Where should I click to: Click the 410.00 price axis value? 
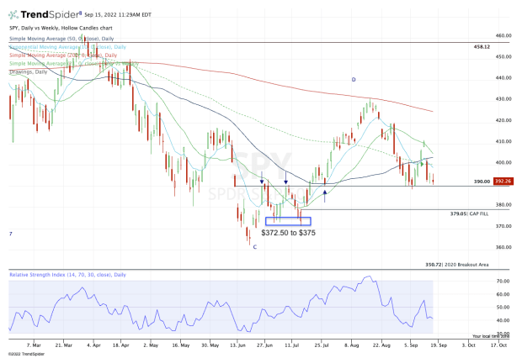click(503, 141)
